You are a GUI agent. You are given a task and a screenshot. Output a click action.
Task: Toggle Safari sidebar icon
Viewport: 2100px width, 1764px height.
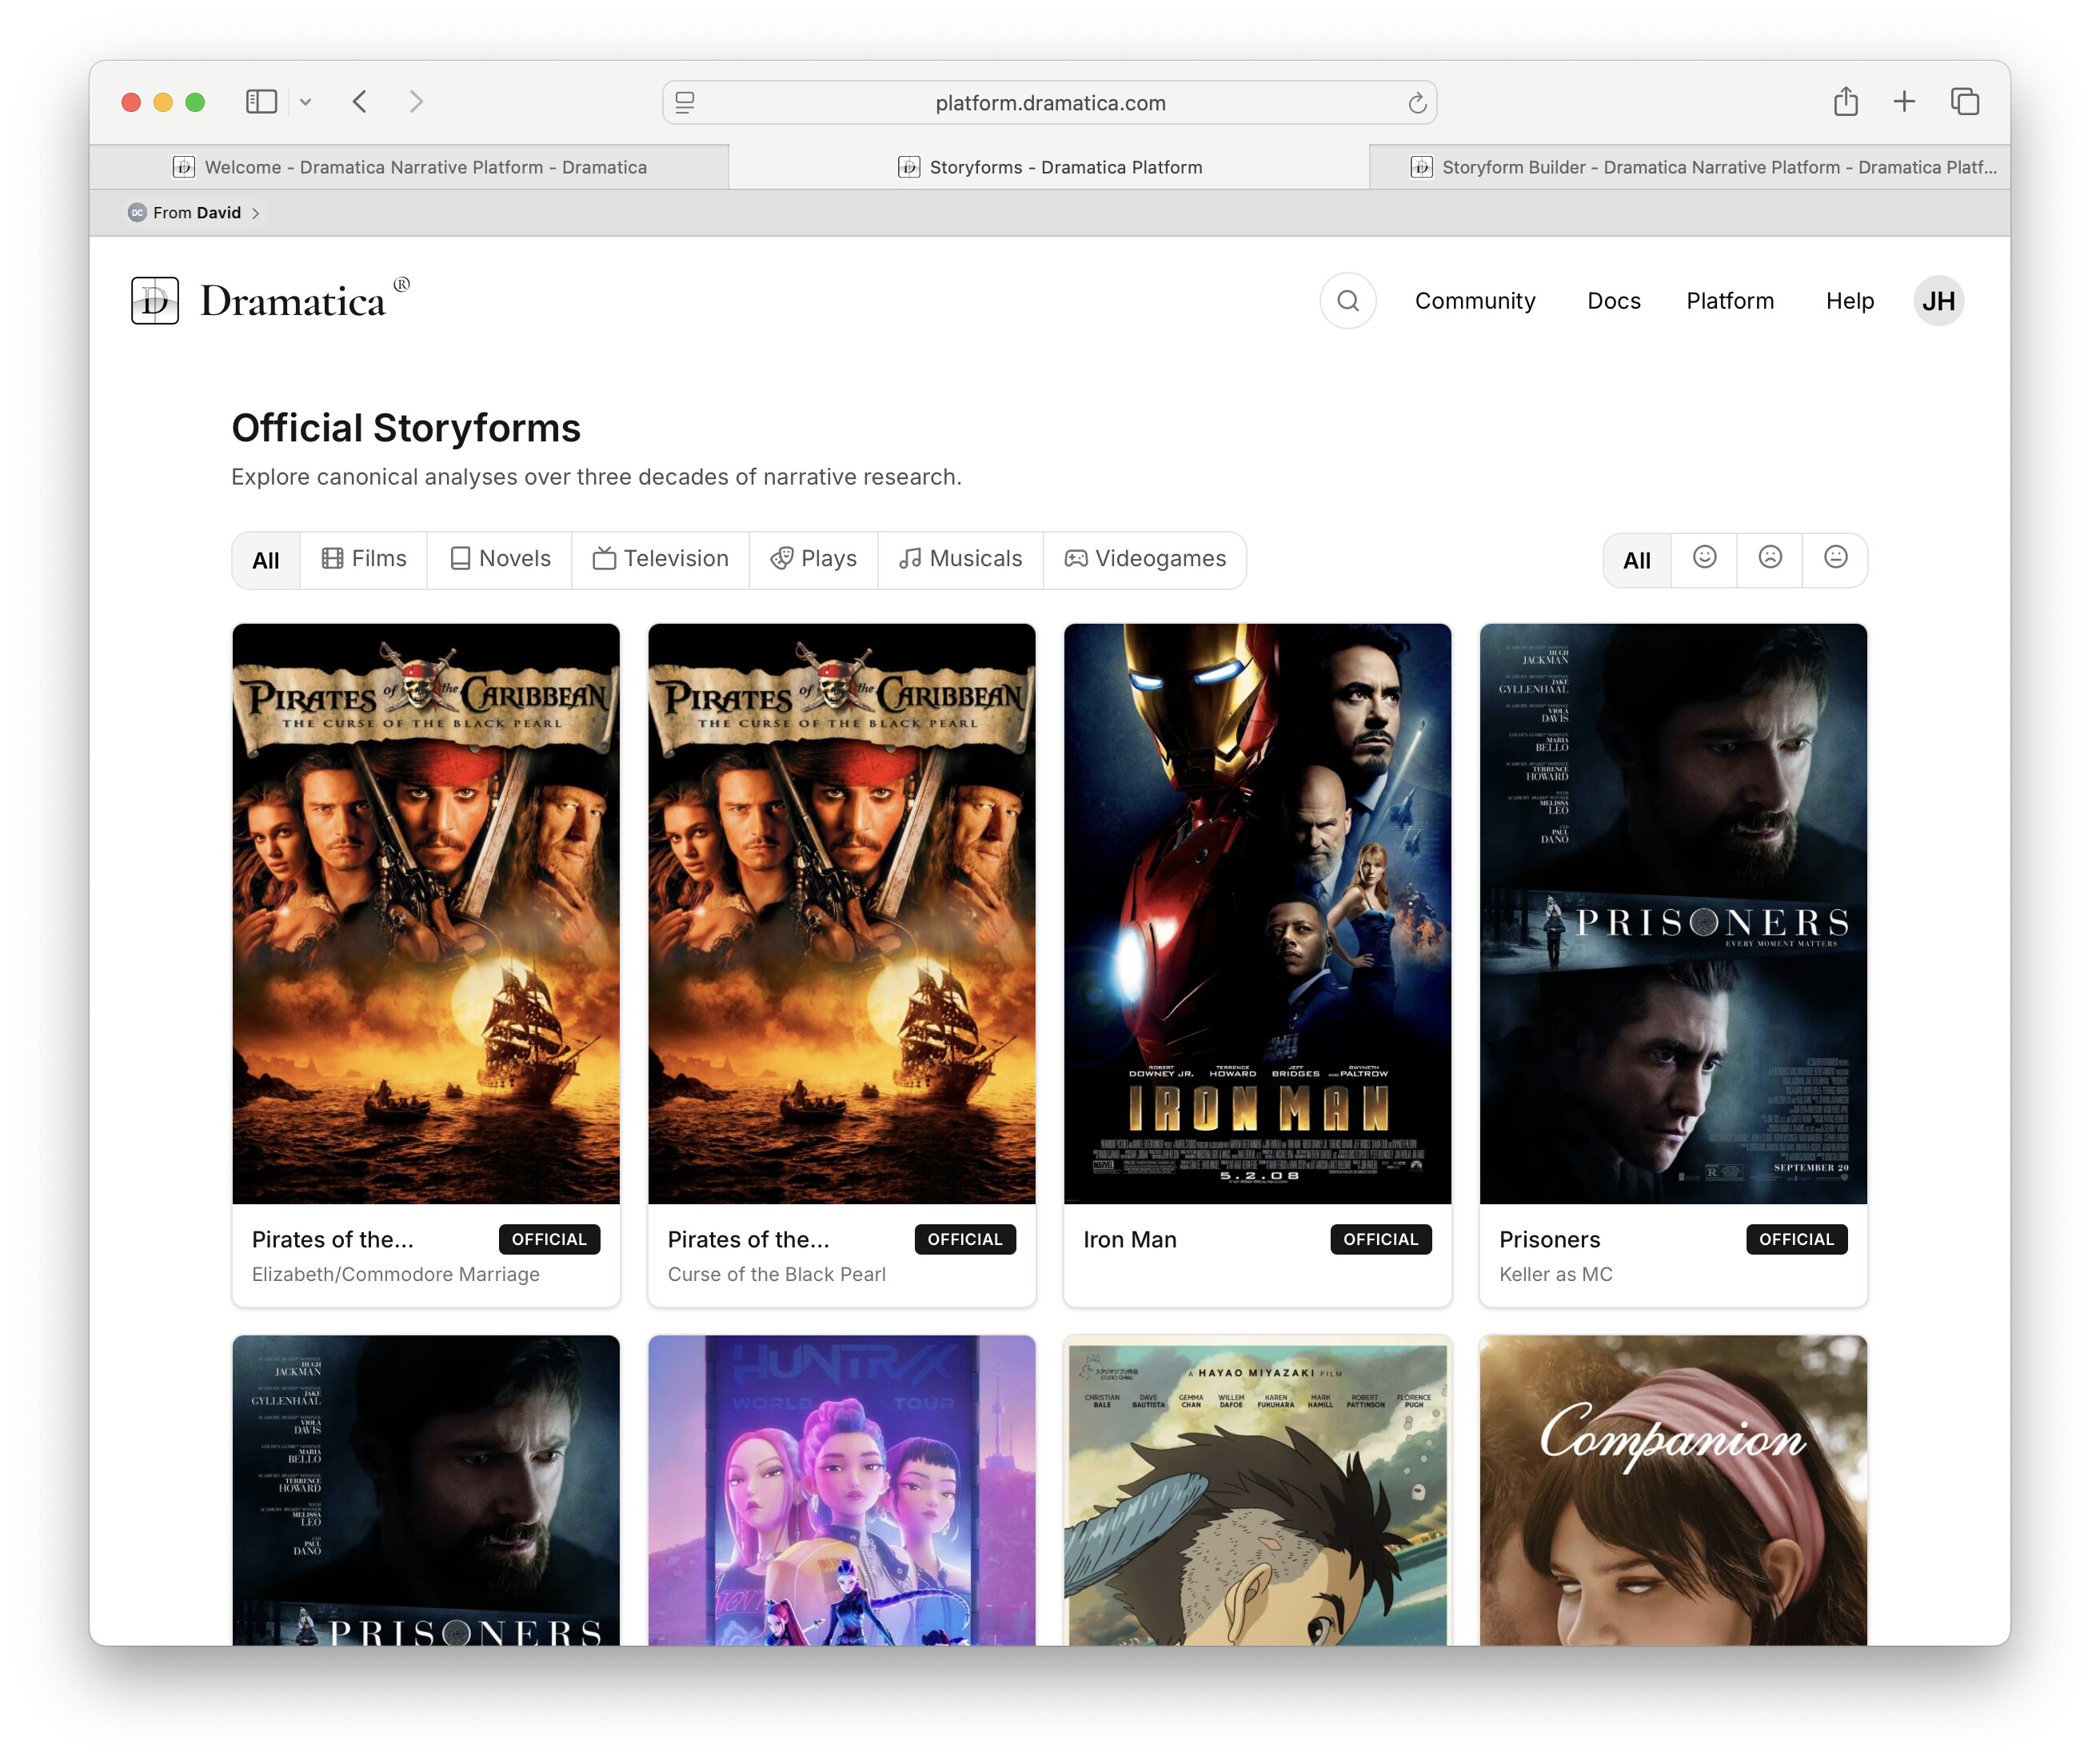pos(261,102)
